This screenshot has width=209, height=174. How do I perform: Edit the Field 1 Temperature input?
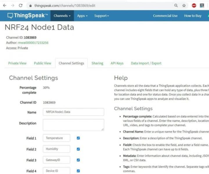pyautogui.click(x=56, y=138)
